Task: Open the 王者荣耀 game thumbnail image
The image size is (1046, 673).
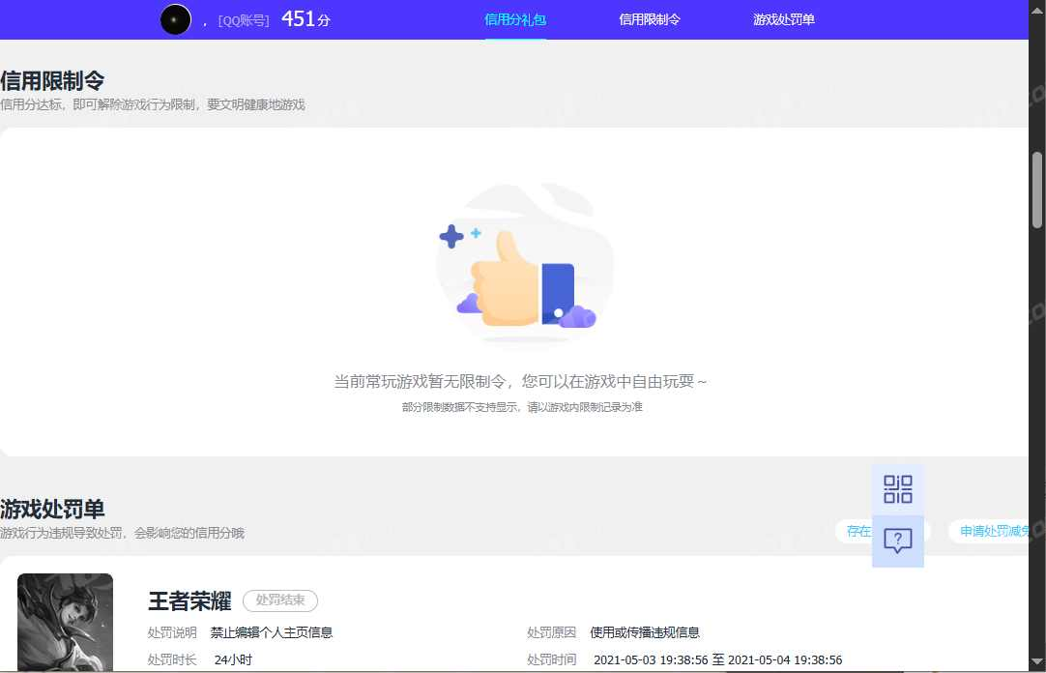Action: coord(66,622)
